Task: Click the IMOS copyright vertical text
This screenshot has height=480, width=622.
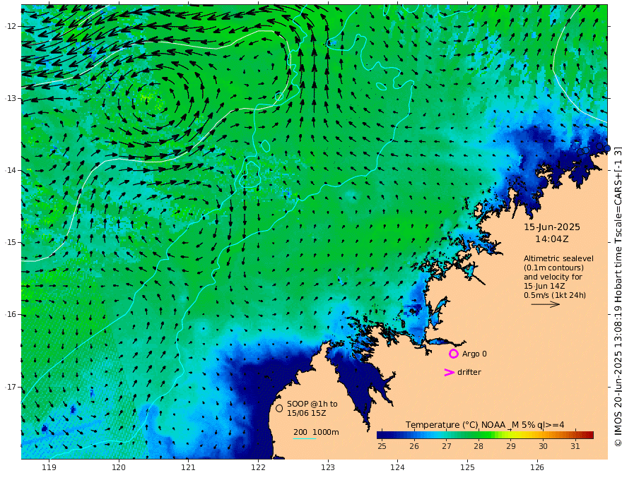Action: (x=617, y=296)
